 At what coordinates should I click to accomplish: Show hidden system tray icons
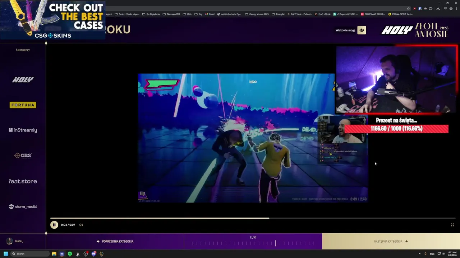coord(419,254)
